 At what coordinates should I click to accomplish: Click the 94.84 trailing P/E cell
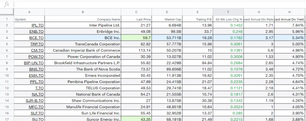tap(198, 63)
